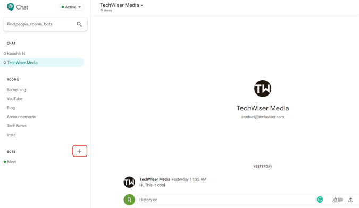Click the large TechWiser Media profile avatar
Screen dimensions: 359x208
click(263, 89)
